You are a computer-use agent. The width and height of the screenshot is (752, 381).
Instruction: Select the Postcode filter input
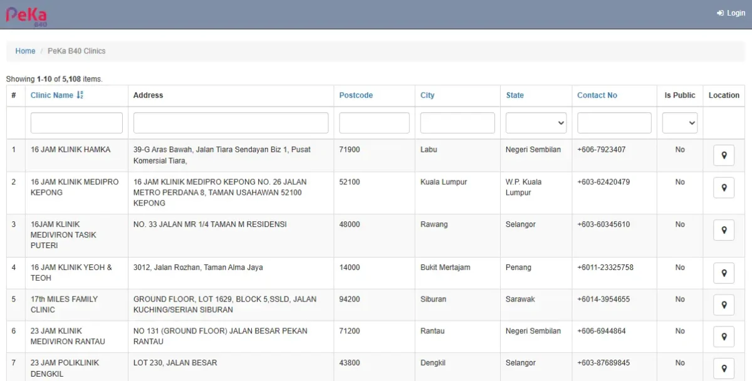(x=374, y=123)
